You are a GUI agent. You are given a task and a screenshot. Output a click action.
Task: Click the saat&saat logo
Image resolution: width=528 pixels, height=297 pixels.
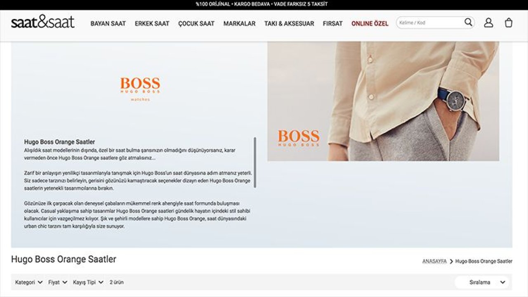42,23
